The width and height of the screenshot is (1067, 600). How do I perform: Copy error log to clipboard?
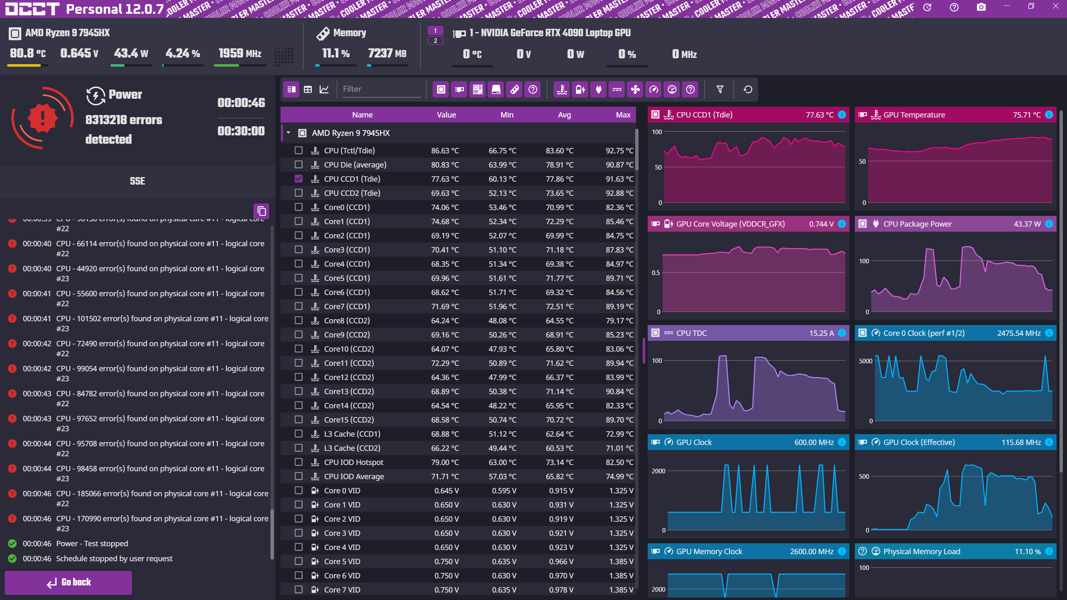tap(261, 211)
